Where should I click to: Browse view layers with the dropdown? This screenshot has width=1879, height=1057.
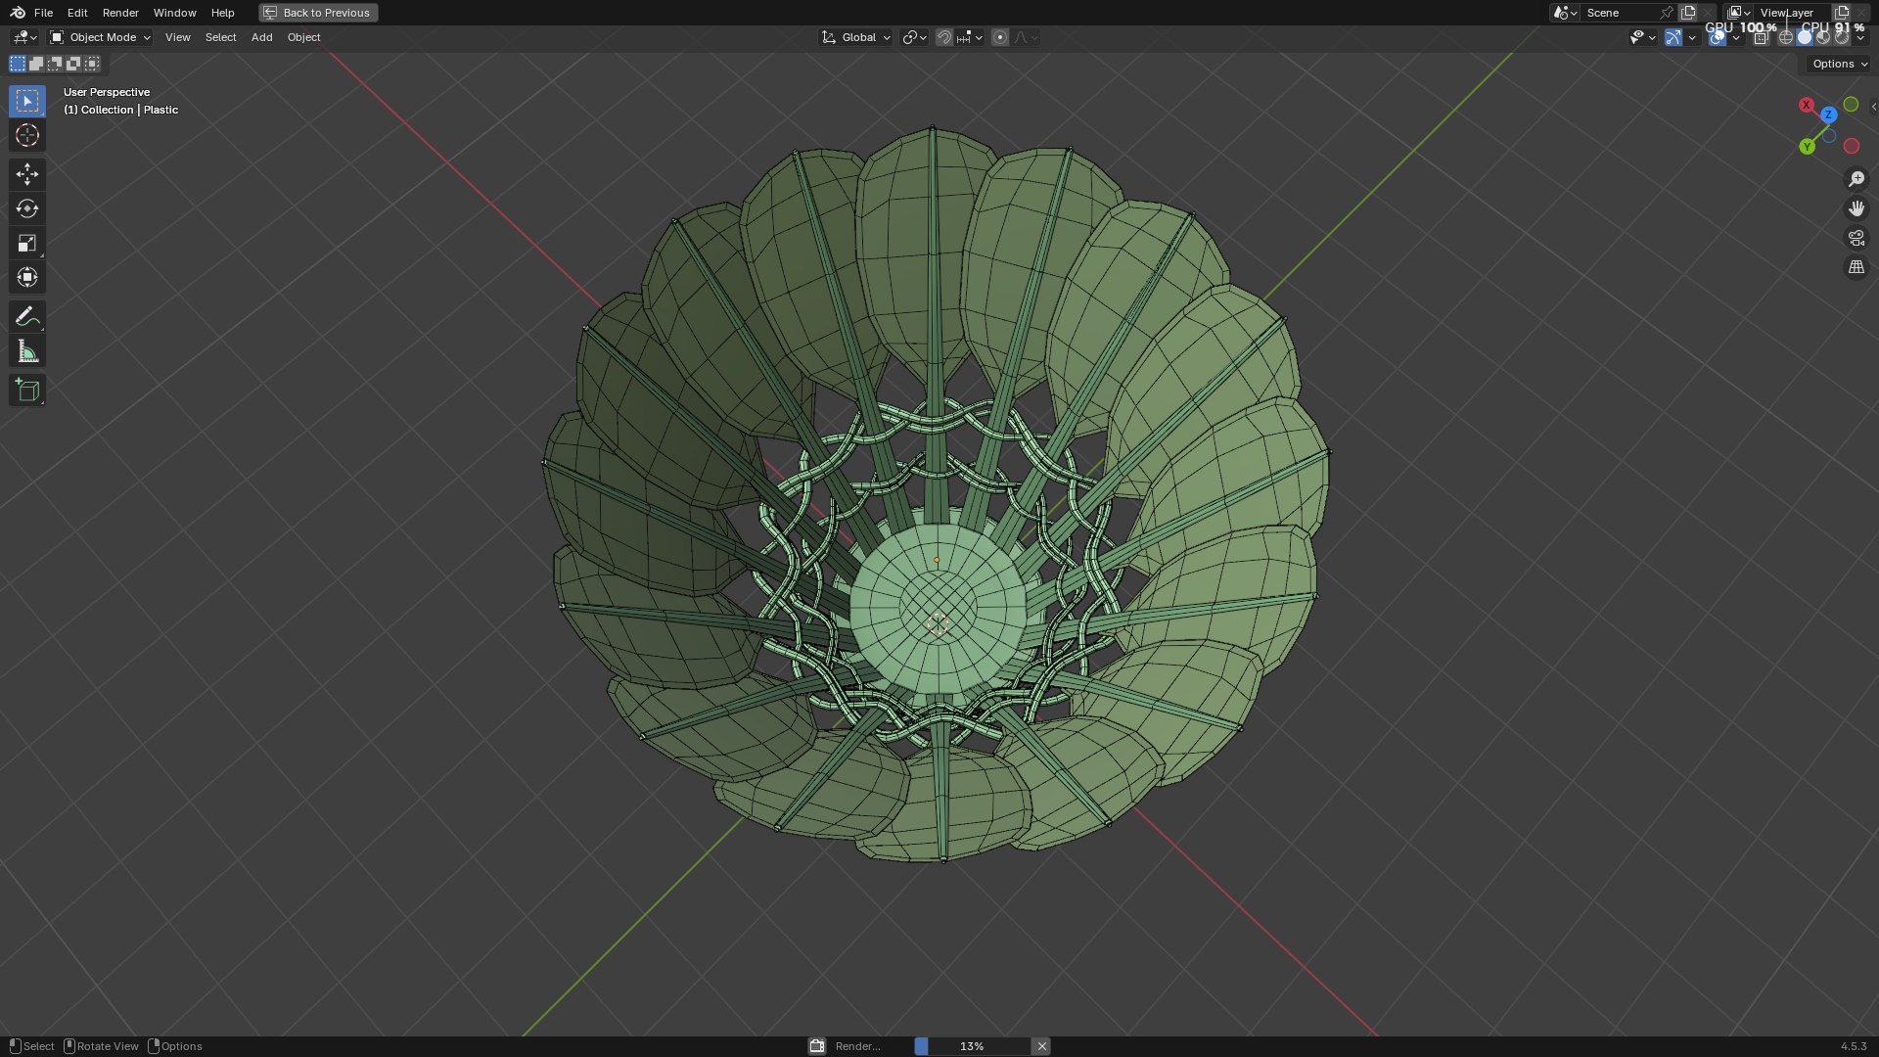coord(1739,13)
